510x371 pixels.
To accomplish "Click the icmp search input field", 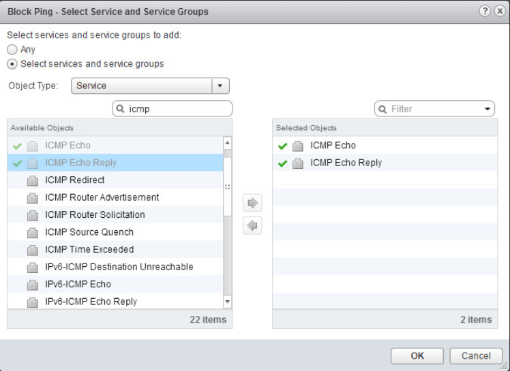I will coord(177,109).
